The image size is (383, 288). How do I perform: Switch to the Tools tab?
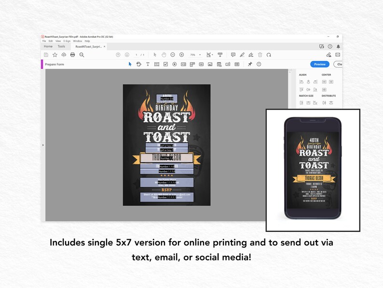pos(61,46)
